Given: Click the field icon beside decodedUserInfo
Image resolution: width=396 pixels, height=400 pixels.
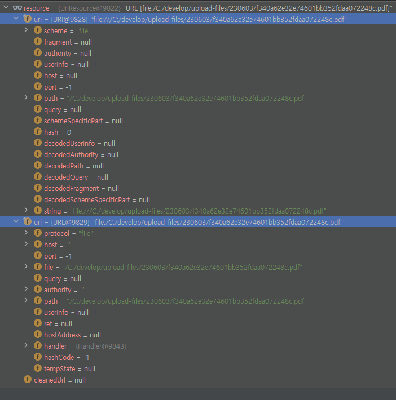Looking at the screenshot, I should point(38,143).
